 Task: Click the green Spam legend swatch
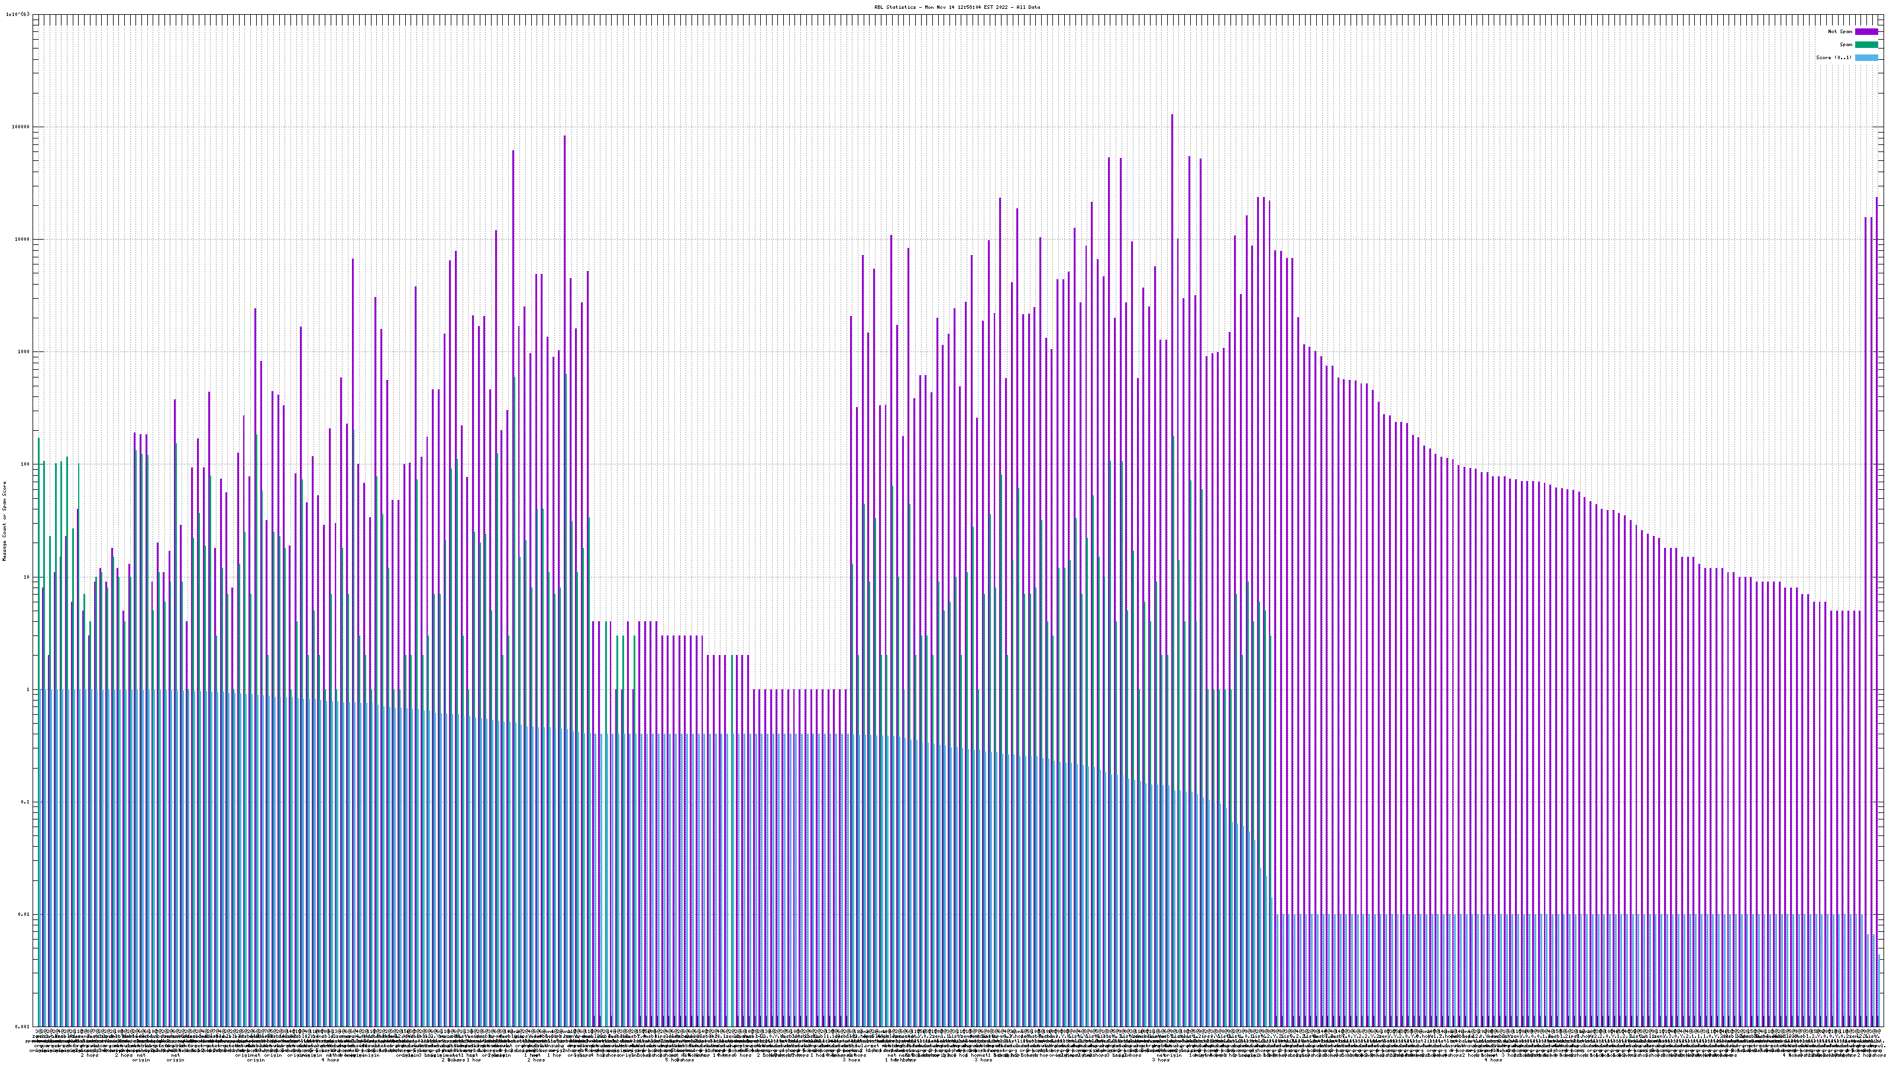[x=1866, y=45]
